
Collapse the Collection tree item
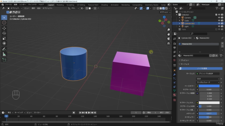(x=176, y=15)
